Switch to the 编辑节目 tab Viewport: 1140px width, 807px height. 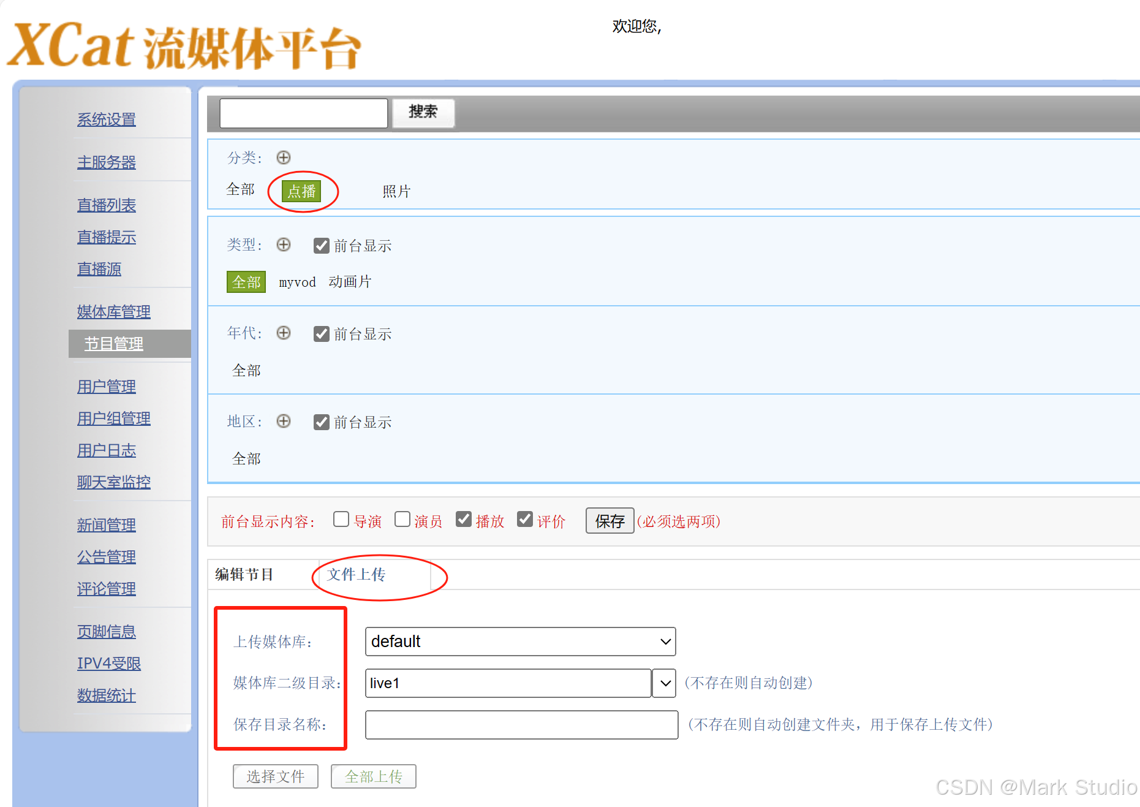(x=244, y=575)
